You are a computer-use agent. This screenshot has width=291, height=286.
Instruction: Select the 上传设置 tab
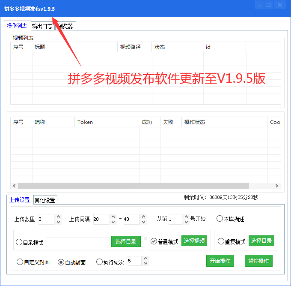(x=20, y=200)
